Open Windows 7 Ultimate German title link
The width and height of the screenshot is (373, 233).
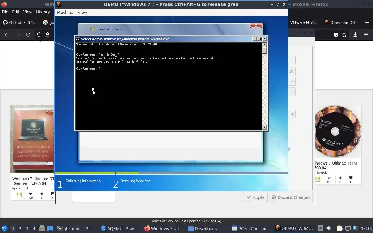click(33, 181)
